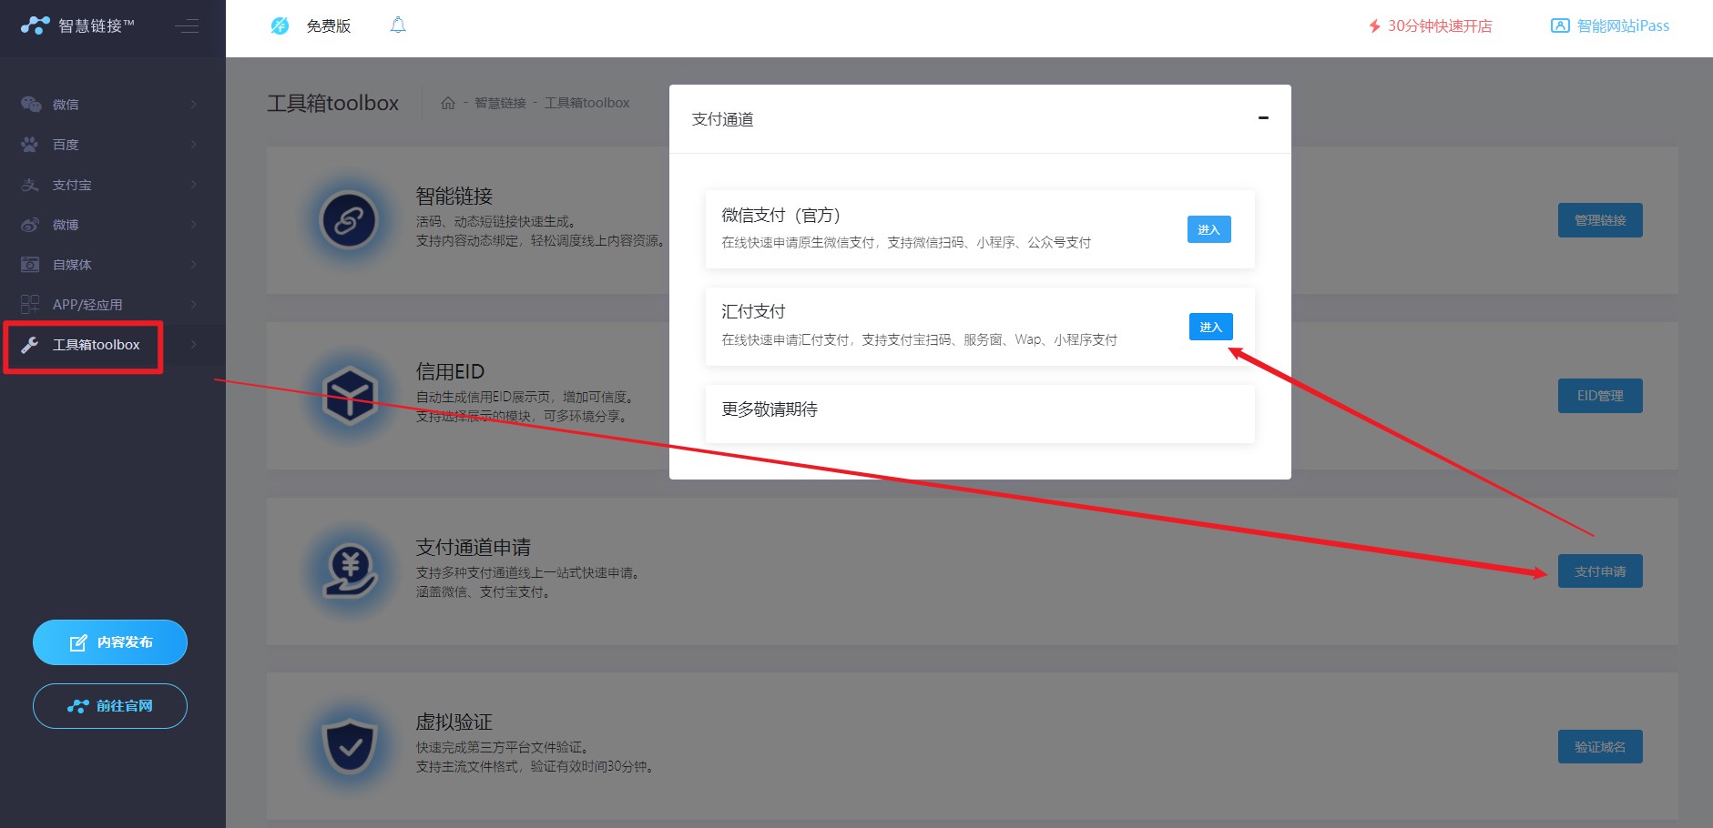Click the 管理链接 button

coord(1600,220)
